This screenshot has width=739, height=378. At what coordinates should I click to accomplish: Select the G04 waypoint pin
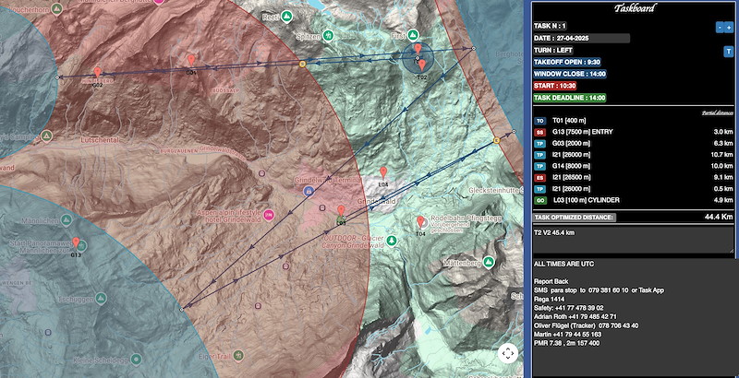pyautogui.click(x=191, y=60)
